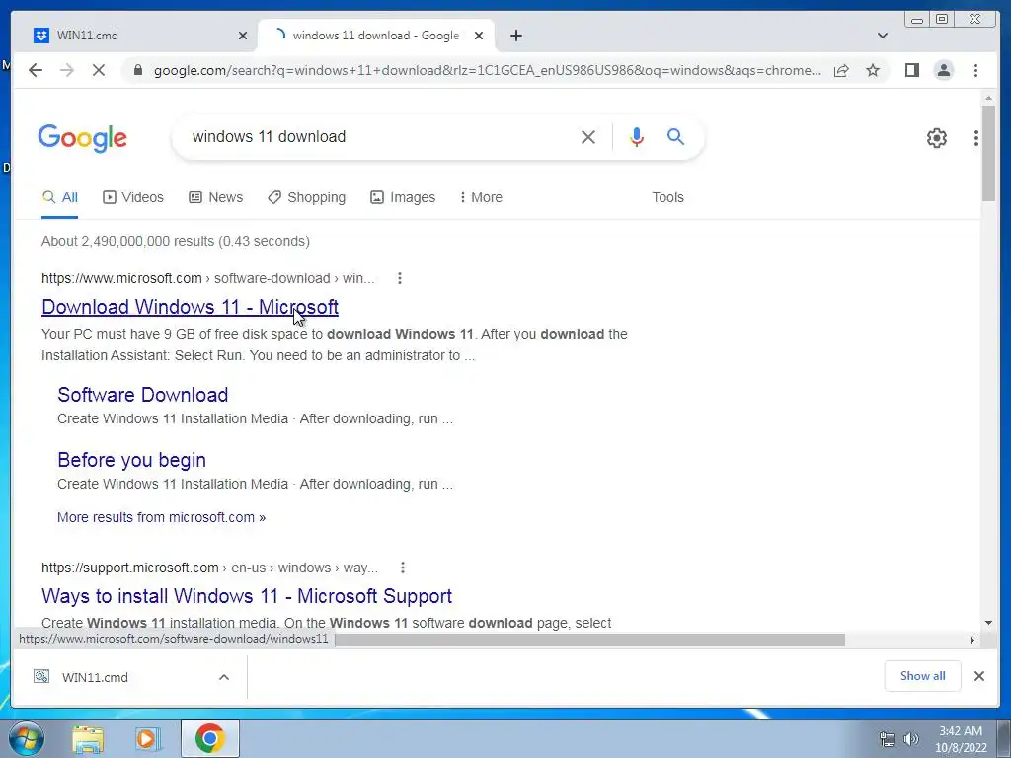Click the Google logo
The image size is (1011, 758).
pyautogui.click(x=83, y=138)
